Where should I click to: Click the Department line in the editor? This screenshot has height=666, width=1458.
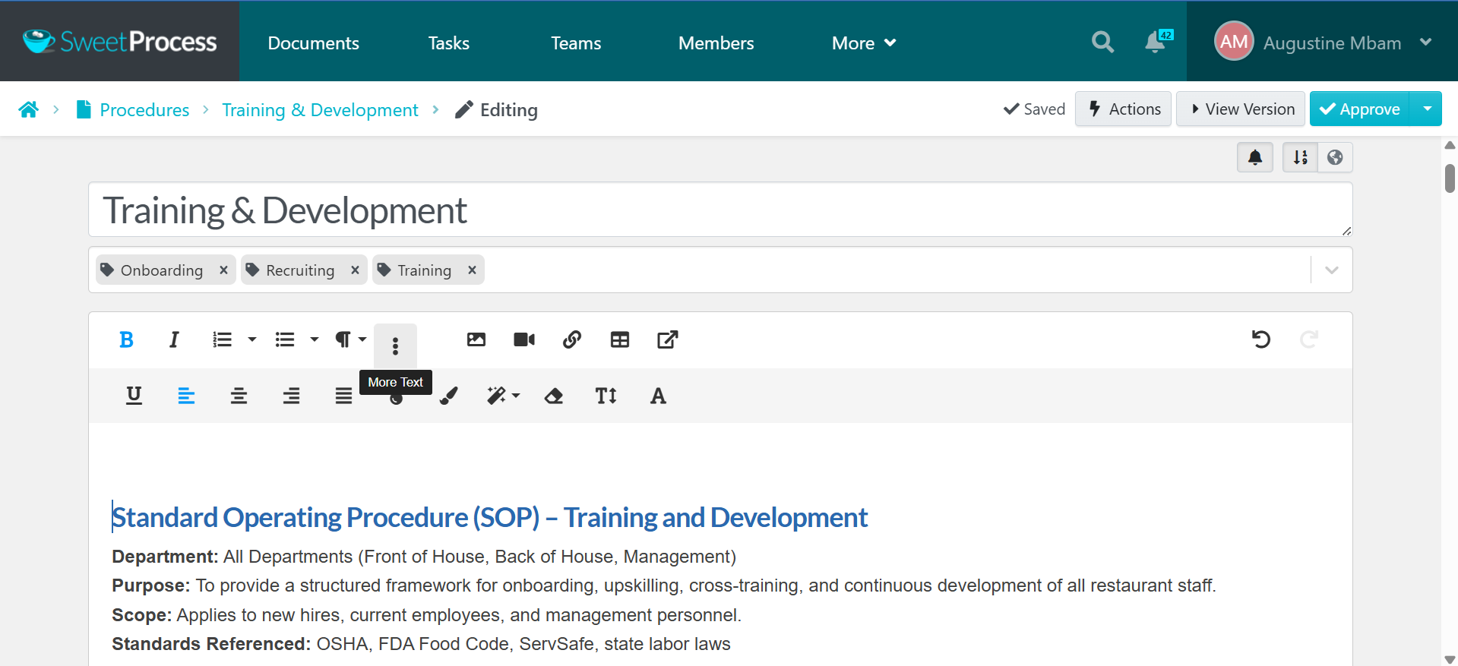[x=424, y=557]
